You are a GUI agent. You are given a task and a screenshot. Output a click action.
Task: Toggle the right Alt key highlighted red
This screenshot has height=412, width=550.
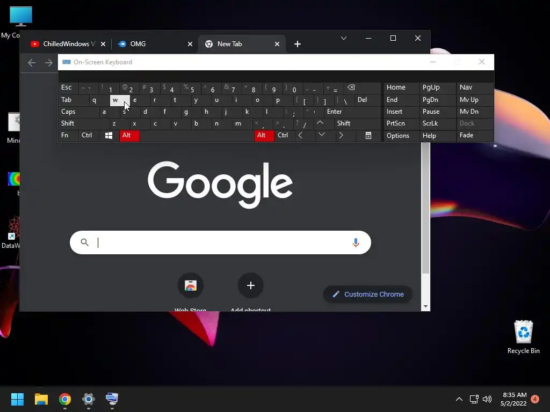pyautogui.click(x=264, y=136)
